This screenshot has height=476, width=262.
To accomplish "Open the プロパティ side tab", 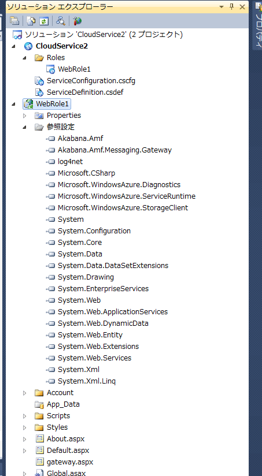I will click(257, 27).
